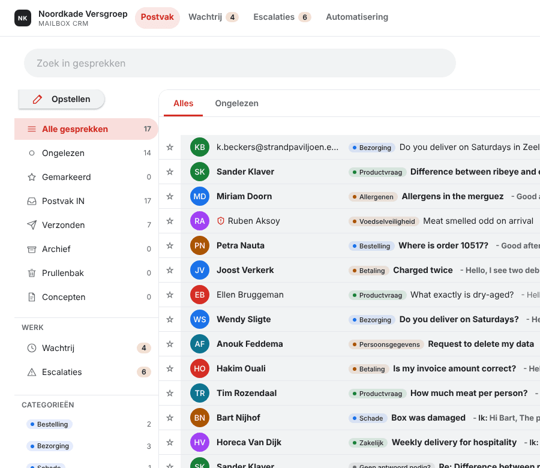
Task: Select Hakim Ouali's HO avatar
Action: click(200, 368)
